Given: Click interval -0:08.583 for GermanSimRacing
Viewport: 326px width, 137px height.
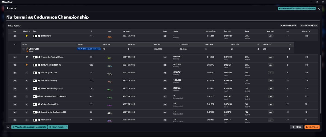Looking at the screenshot, I should point(177,56).
